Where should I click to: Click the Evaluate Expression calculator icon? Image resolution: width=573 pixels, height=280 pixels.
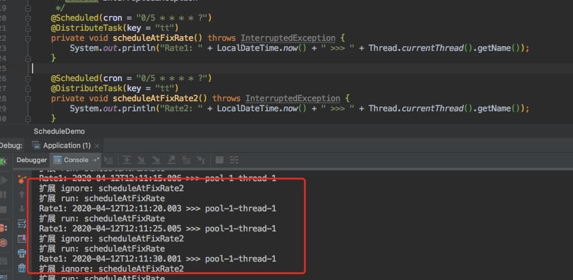coord(219,160)
